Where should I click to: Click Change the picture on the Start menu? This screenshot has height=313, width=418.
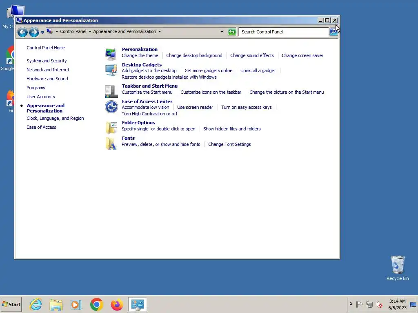click(x=287, y=92)
